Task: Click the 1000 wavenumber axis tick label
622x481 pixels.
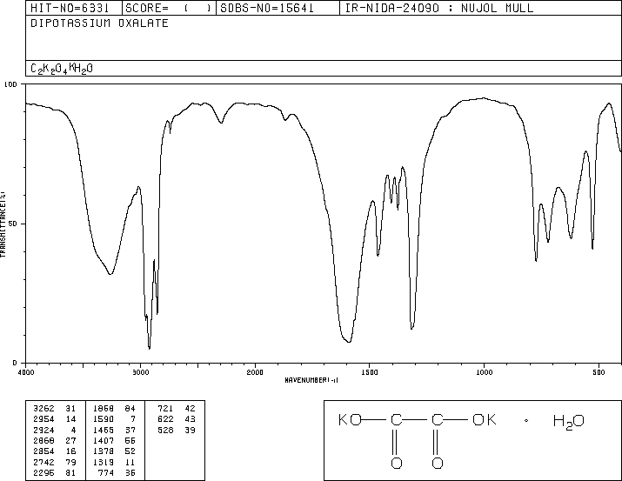Action: (484, 372)
